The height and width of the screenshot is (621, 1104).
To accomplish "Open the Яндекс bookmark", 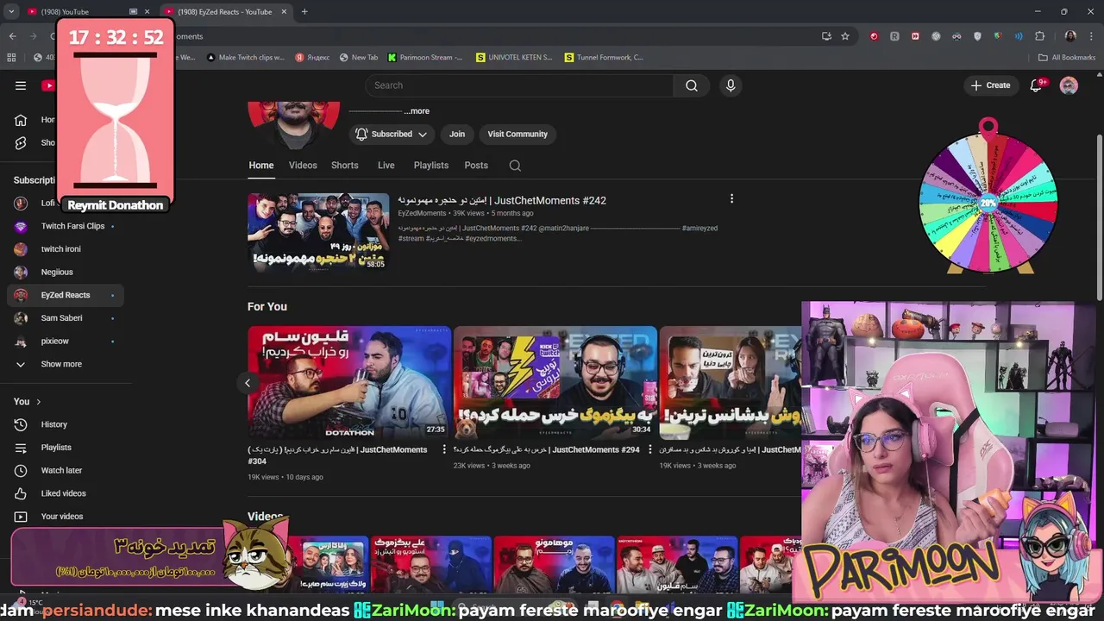I will tap(312, 58).
